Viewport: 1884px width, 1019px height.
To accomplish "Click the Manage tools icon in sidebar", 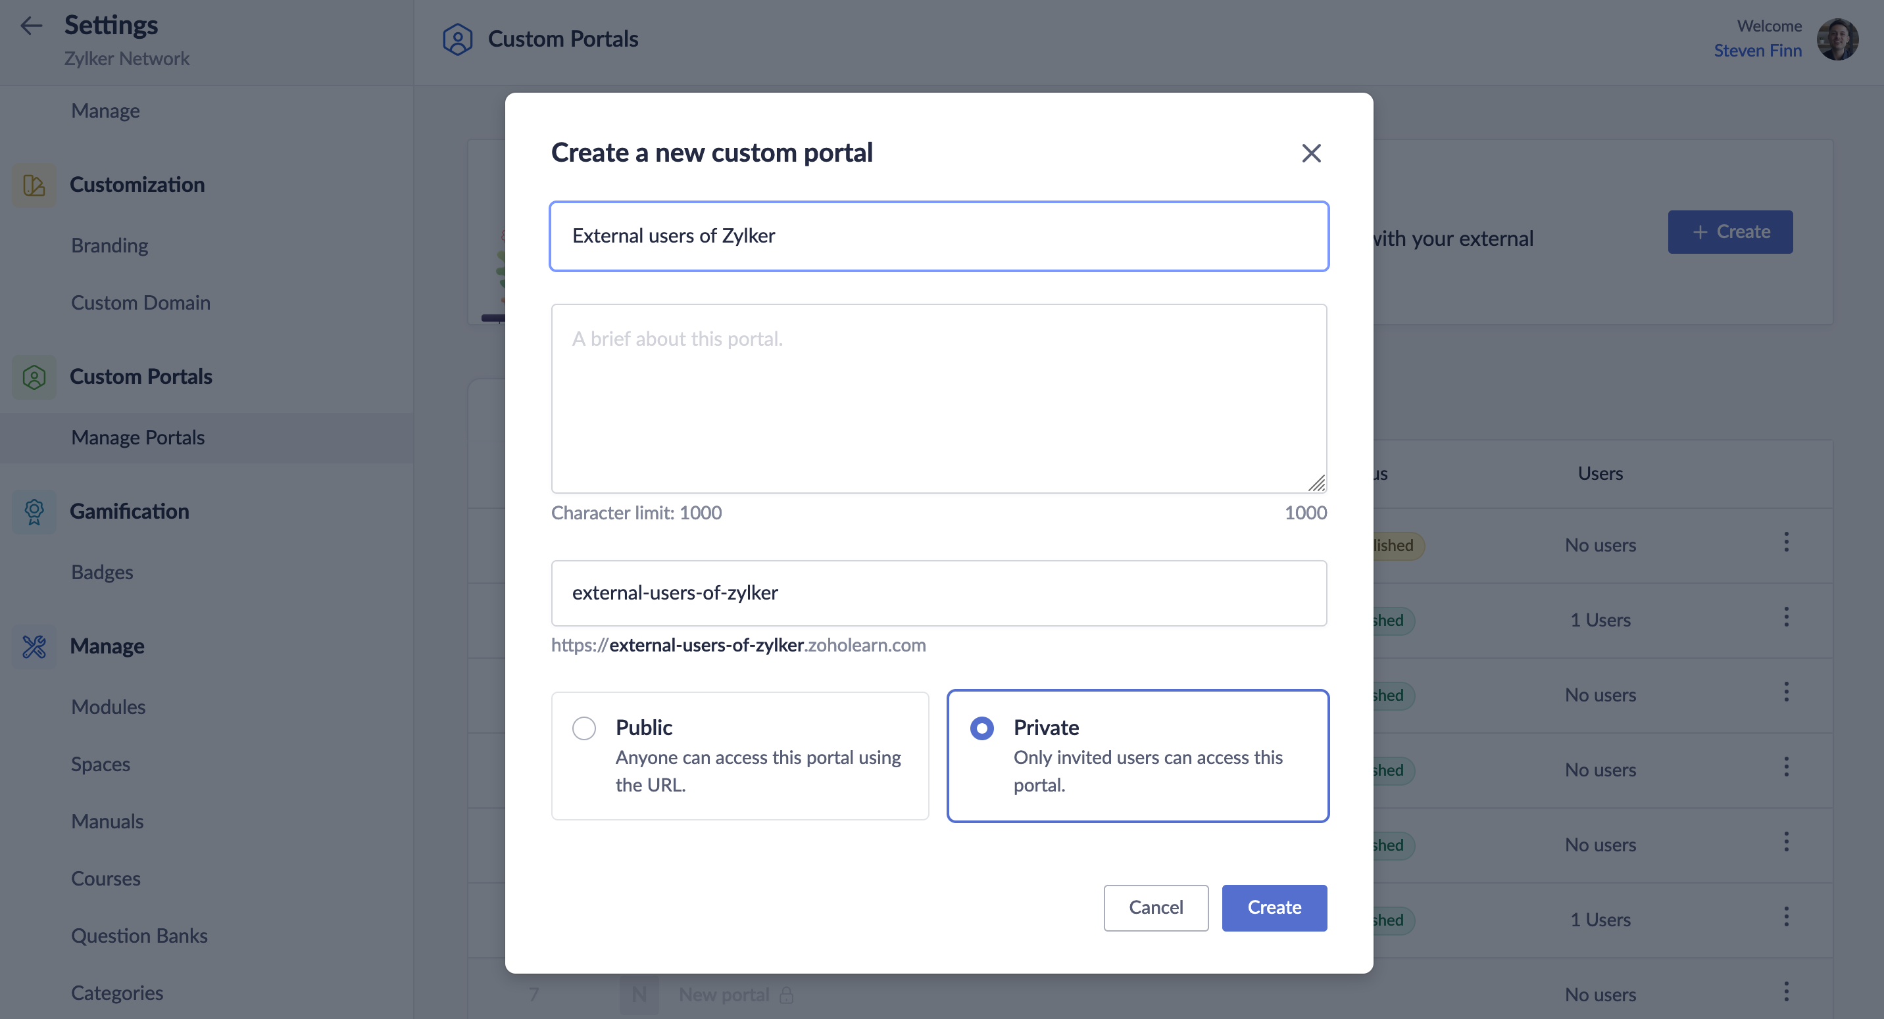I will click(x=34, y=646).
